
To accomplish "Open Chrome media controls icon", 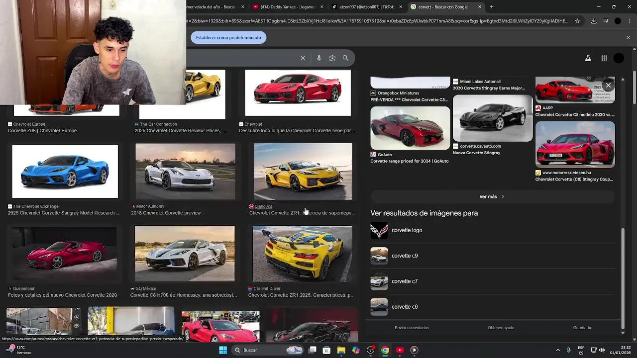I will point(606,21).
